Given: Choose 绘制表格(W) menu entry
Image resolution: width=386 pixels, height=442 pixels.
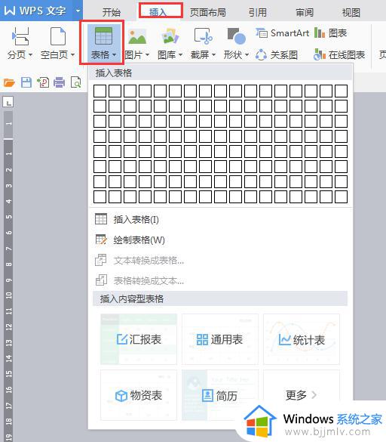Looking at the screenshot, I should pos(221,240).
